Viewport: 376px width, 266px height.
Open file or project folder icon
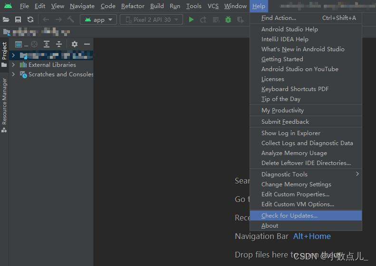click(6, 19)
